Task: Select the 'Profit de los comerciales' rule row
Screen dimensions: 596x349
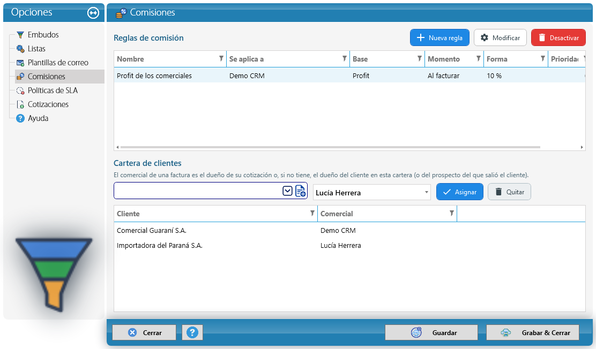Action: click(x=349, y=75)
